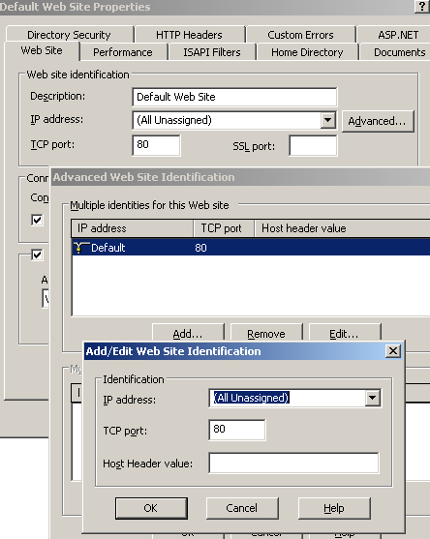Viewport: 430px width, 539px height.
Task: Click the Description field with Default Web Site
Action: point(234,97)
